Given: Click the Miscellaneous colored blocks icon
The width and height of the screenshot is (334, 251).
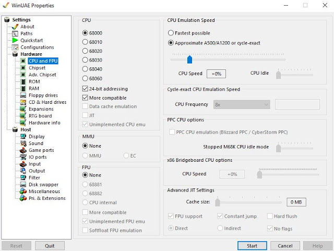Looking at the screenshot, I should click(x=23, y=192).
